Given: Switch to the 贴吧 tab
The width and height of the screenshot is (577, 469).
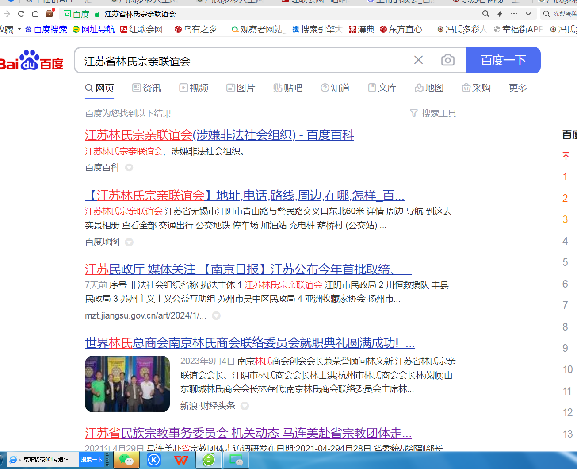Looking at the screenshot, I should (288, 88).
